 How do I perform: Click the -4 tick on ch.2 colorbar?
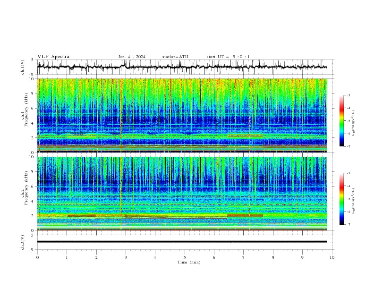348,186
